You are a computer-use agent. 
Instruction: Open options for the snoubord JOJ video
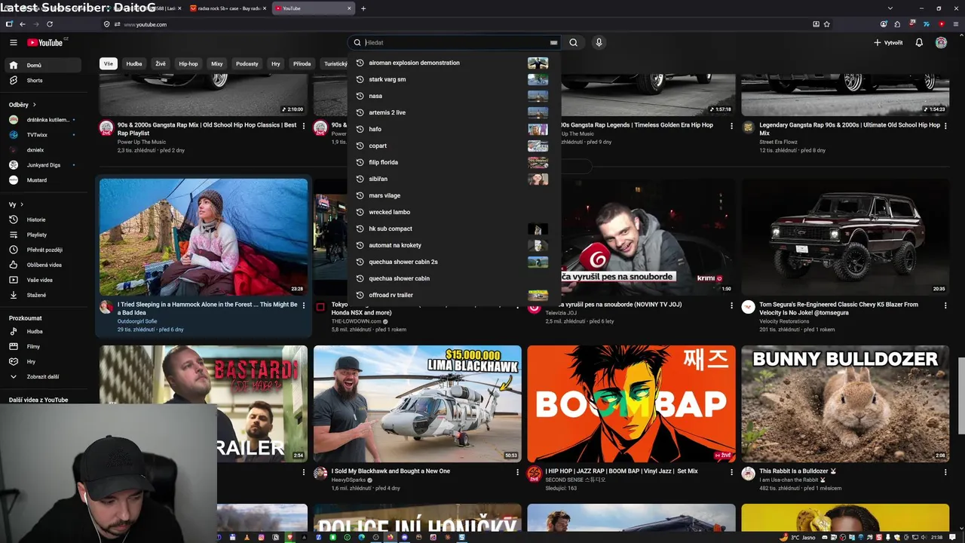[x=731, y=305]
